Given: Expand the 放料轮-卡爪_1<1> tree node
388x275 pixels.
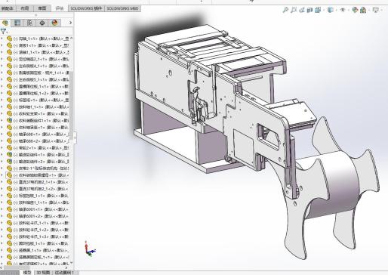Looking at the screenshot, I should coord(2,223).
